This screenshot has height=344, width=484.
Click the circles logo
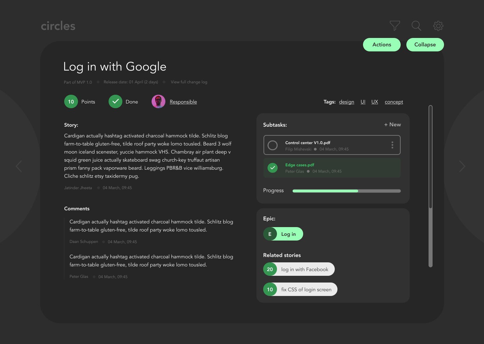pyautogui.click(x=58, y=26)
